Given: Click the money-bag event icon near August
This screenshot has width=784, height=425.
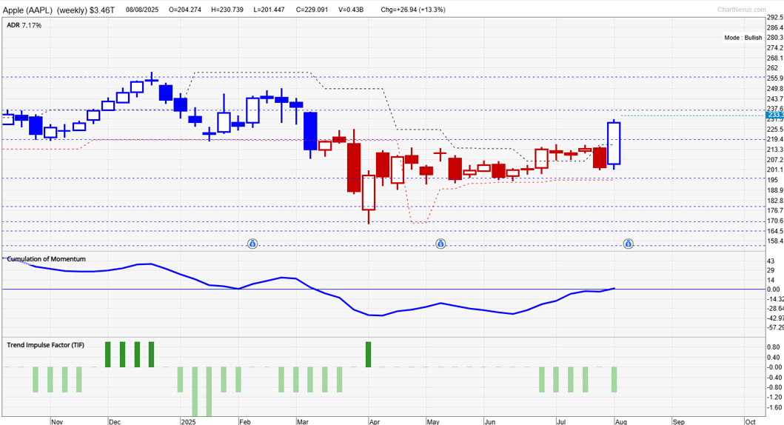Looking at the screenshot, I should tap(628, 244).
